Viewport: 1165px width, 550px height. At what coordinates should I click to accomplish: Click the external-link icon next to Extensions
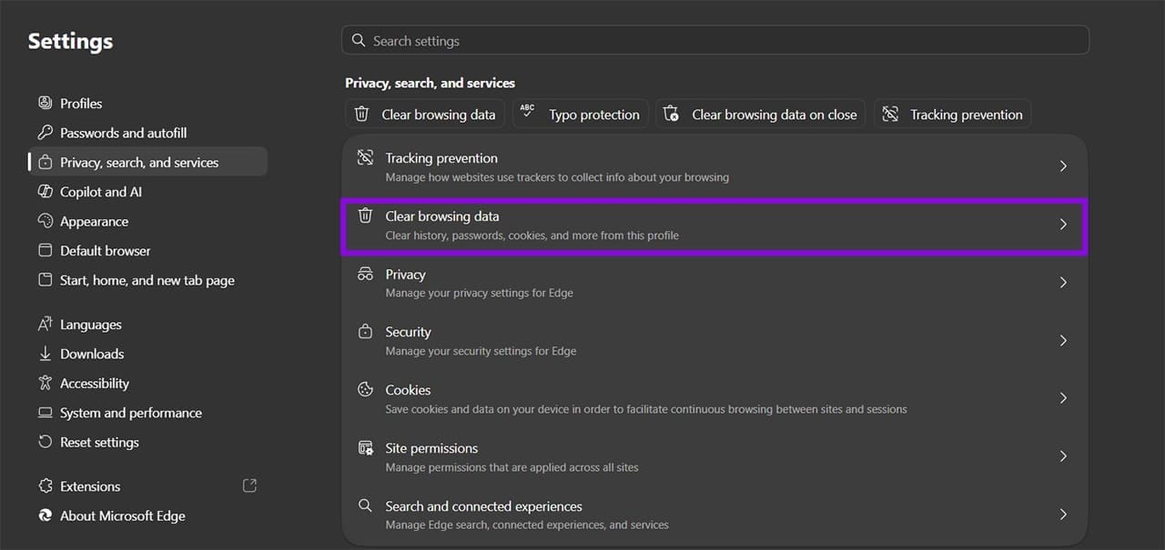[249, 486]
